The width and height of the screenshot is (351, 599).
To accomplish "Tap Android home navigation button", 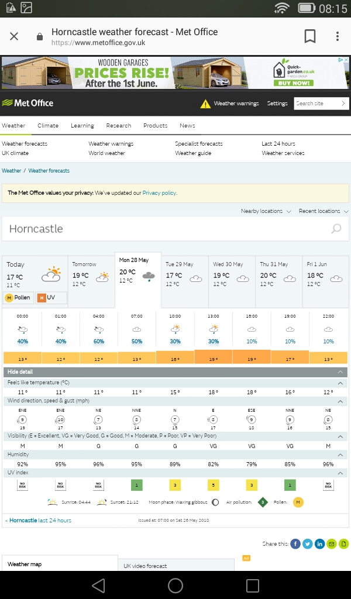I will (x=175, y=585).
